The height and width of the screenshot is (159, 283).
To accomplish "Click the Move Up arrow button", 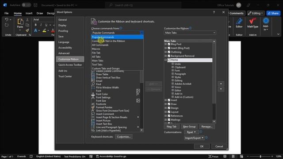I will coord(221,83).
